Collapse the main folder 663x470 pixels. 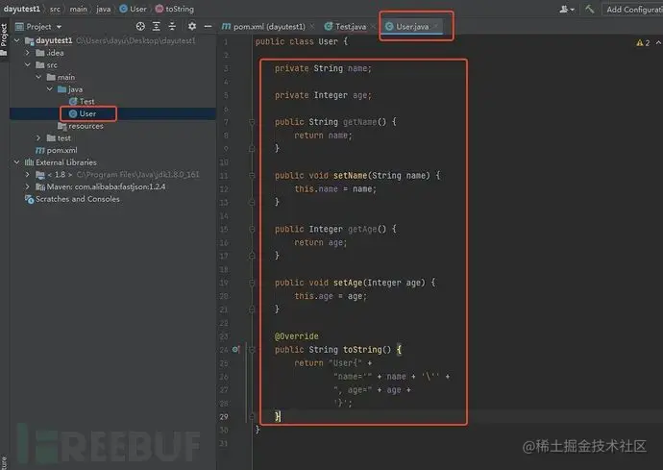point(38,77)
